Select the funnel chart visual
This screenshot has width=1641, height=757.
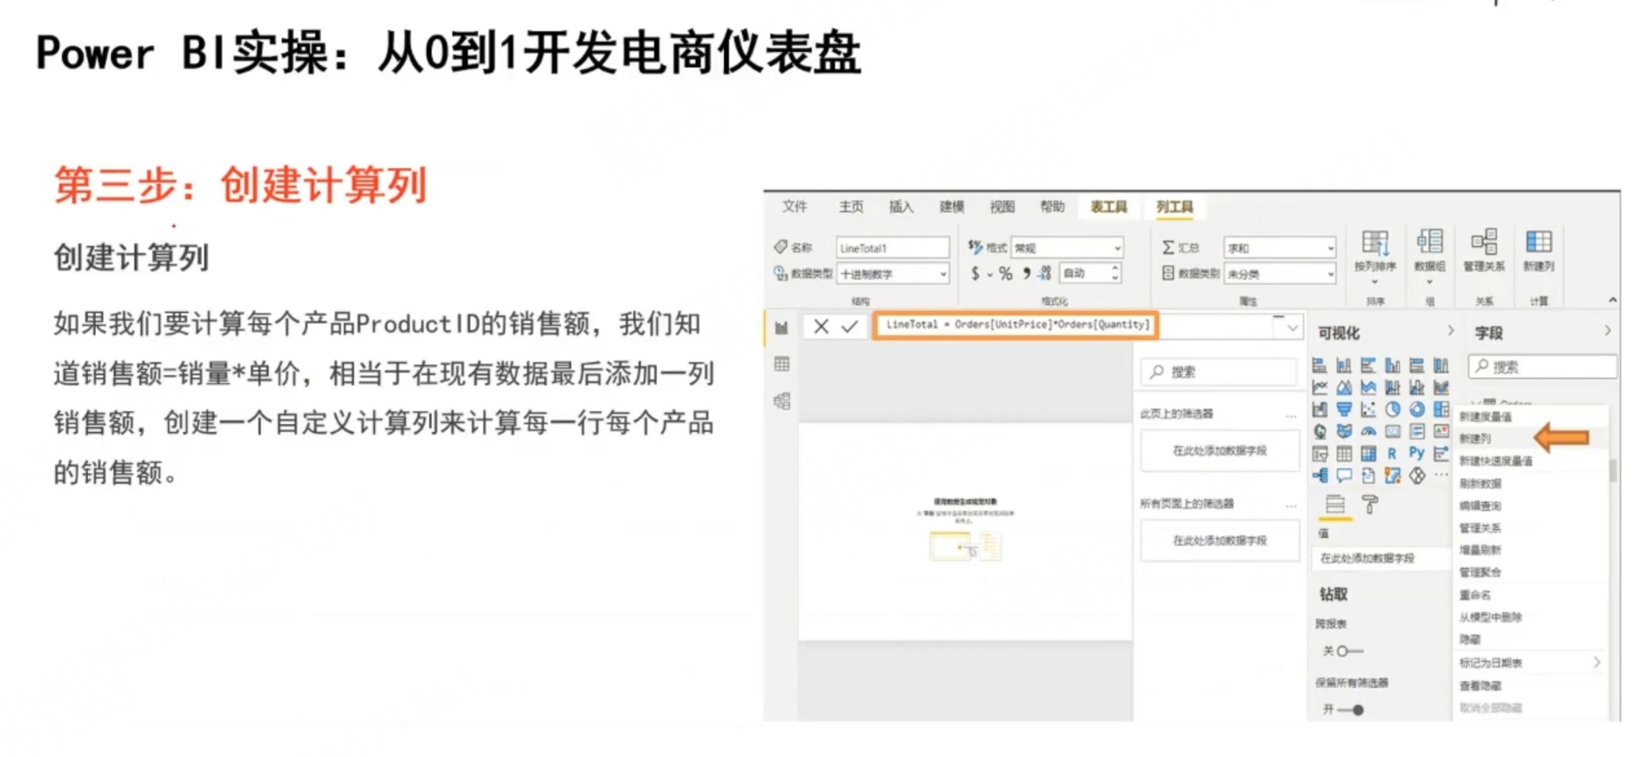(x=1344, y=410)
